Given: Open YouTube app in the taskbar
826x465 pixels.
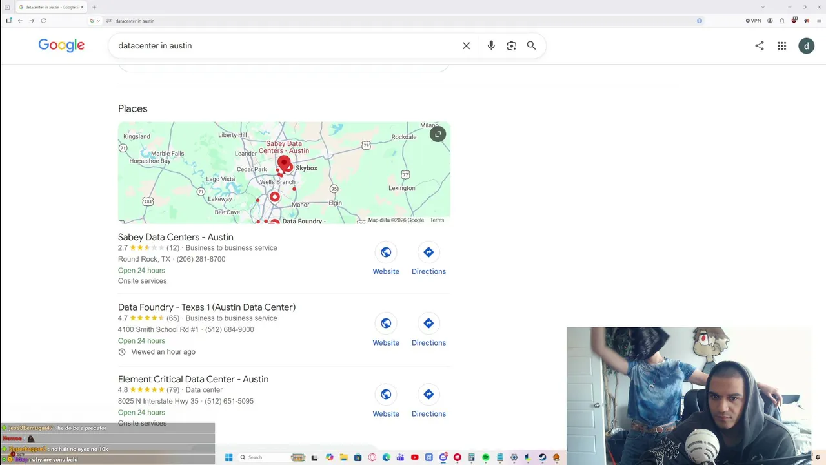Looking at the screenshot, I should (x=414, y=457).
